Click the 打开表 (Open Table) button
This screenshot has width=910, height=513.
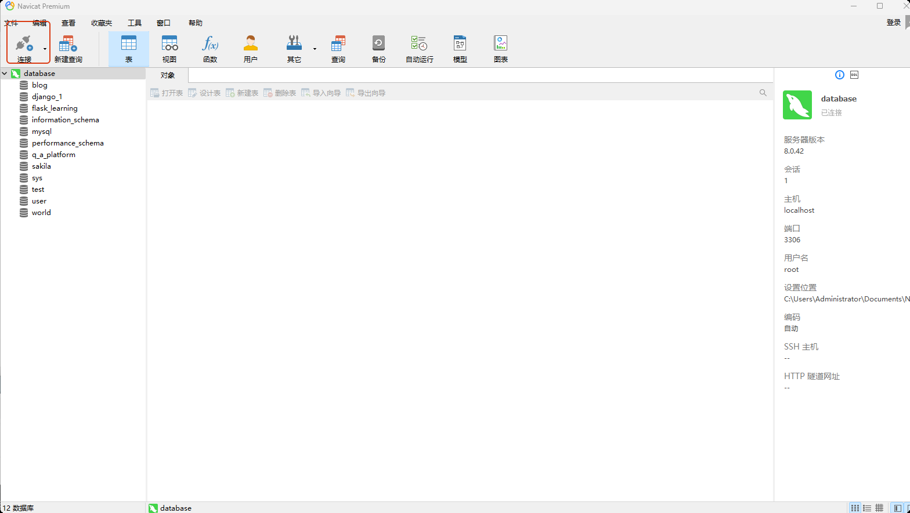coord(167,93)
